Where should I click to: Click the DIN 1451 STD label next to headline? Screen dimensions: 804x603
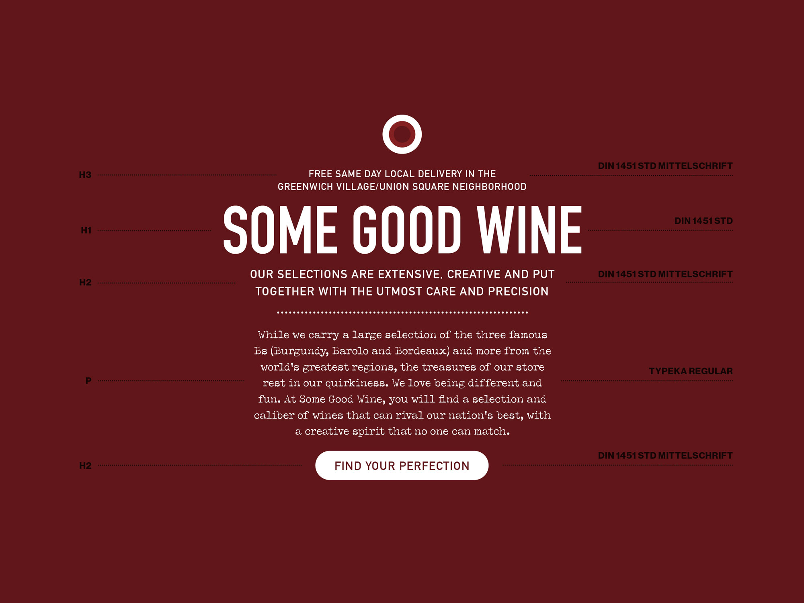(x=703, y=221)
